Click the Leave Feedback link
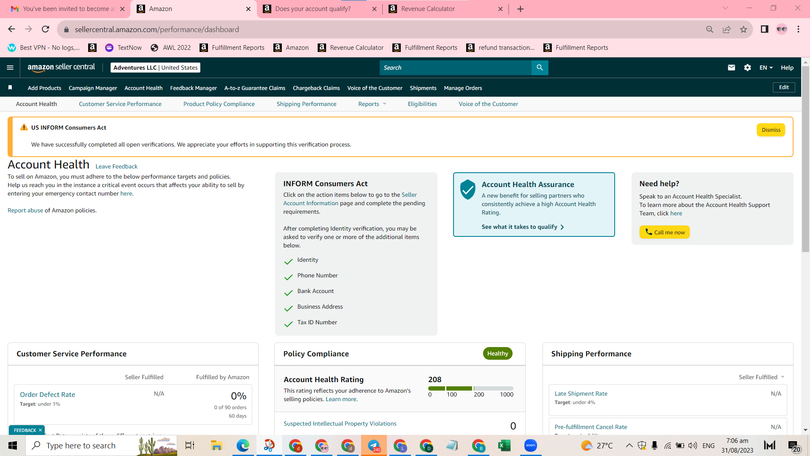Image resolution: width=810 pixels, height=456 pixels. click(116, 166)
